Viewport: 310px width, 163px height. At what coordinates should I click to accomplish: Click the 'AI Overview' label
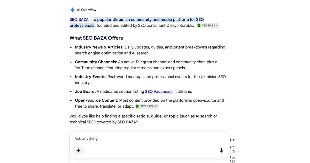pyautogui.click(x=87, y=10)
